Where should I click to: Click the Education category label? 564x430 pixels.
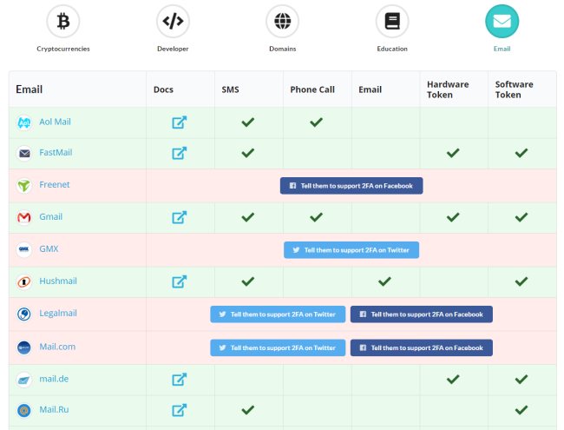pos(392,49)
